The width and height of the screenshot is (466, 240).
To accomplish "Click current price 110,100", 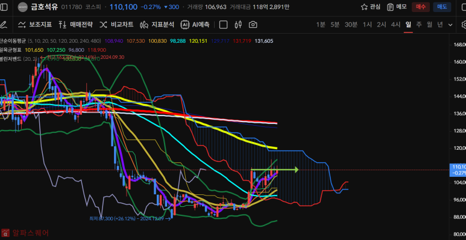I will [124, 7].
